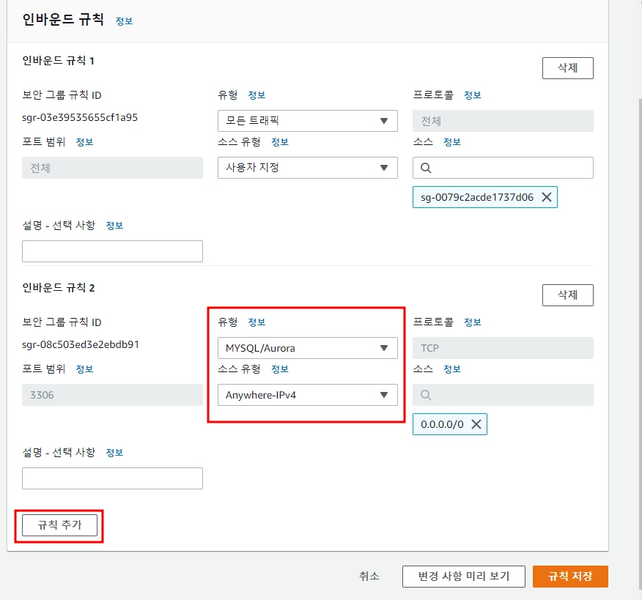Click the rule 1 description input field
642x600 pixels.
click(112, 251)
